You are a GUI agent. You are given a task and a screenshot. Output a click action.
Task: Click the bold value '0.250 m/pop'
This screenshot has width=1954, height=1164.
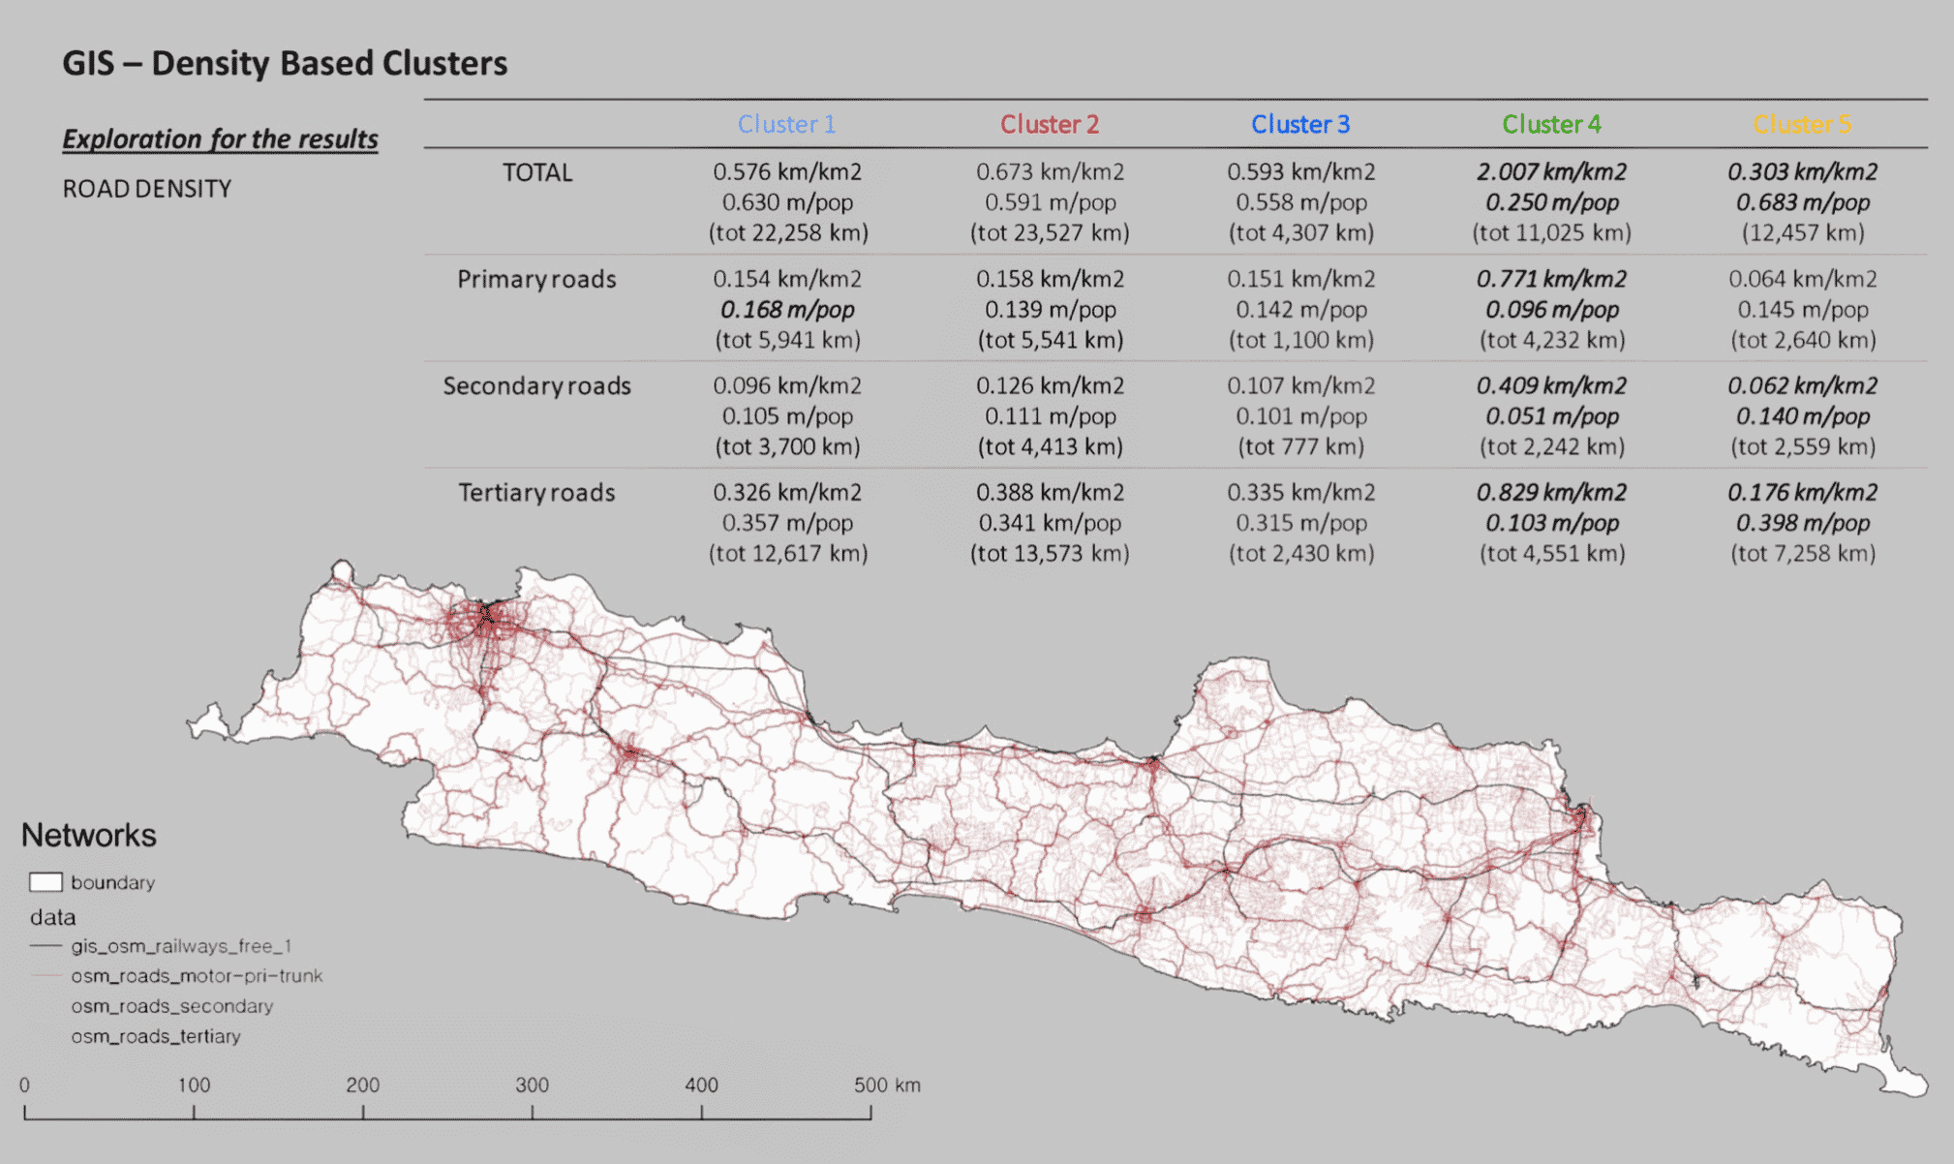point(1552,203)
